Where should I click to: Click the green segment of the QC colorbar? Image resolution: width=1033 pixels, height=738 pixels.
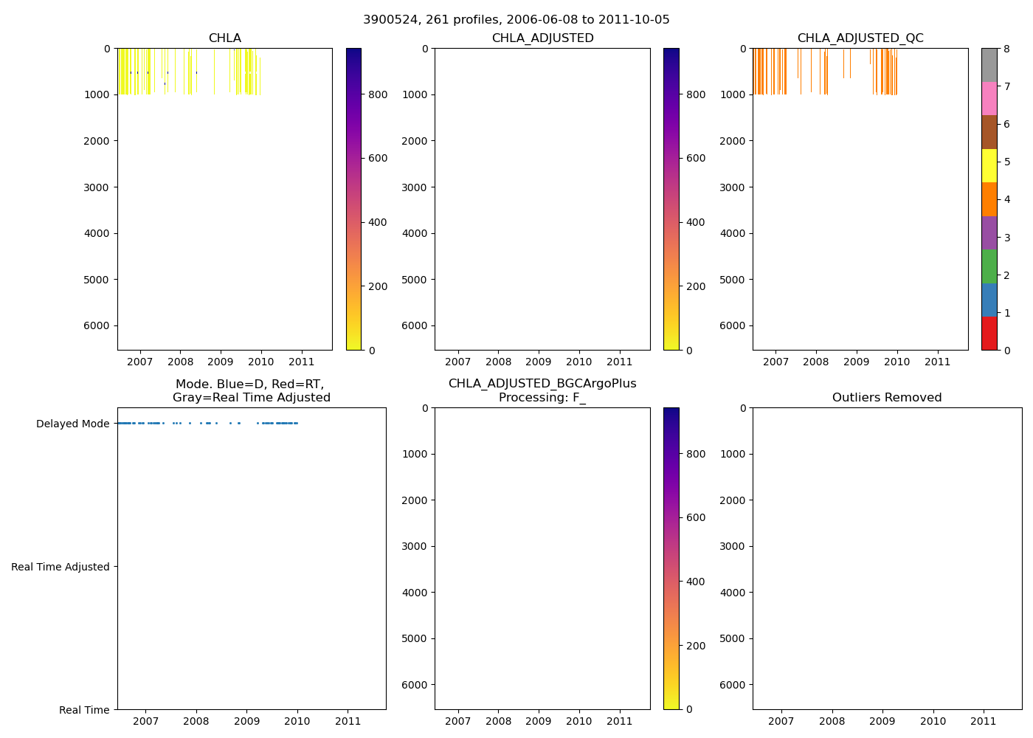tap(989, 266)
